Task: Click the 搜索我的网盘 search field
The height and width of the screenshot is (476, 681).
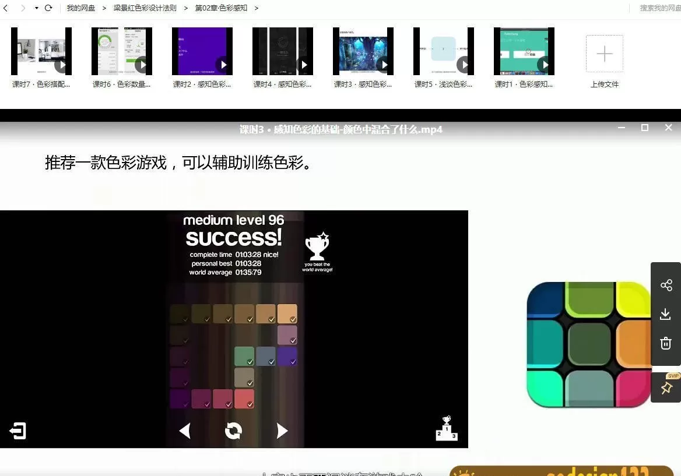Action: coord(657,8)
